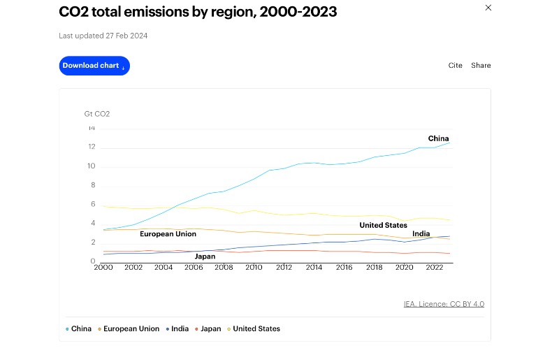The height and width of the screenshot is (355, 559).
Task: Close the chart dialog with X icon
Action: 488,8
